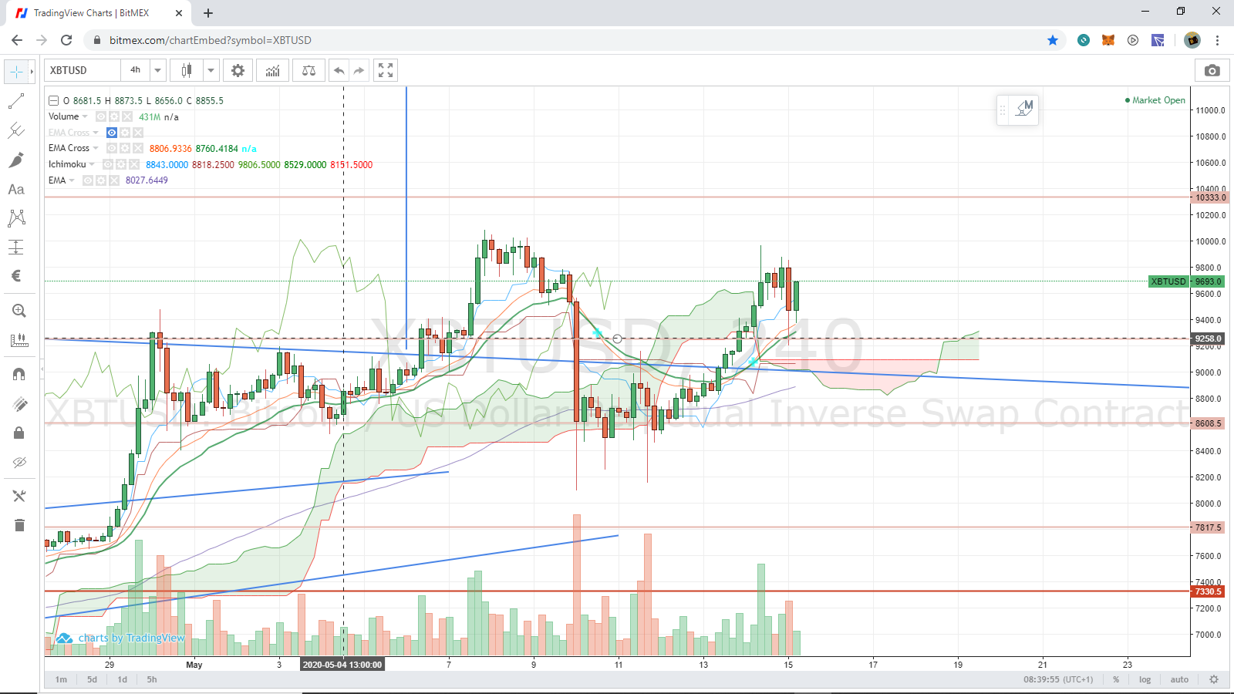1234x694 pixels.
Task: Open the Ichimoku indicator dropdown
Action: click(92, 164)
